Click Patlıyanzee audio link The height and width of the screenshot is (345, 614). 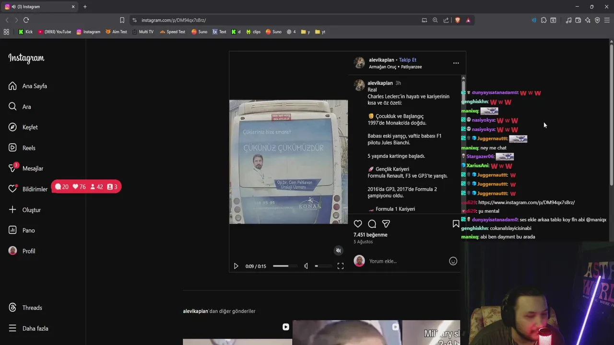(411, 67)
